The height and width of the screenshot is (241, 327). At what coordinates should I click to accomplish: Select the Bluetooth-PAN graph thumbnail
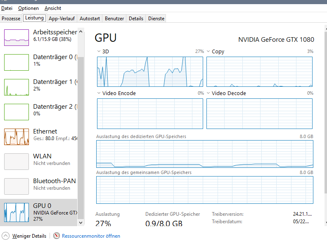(x=17, y=186)
